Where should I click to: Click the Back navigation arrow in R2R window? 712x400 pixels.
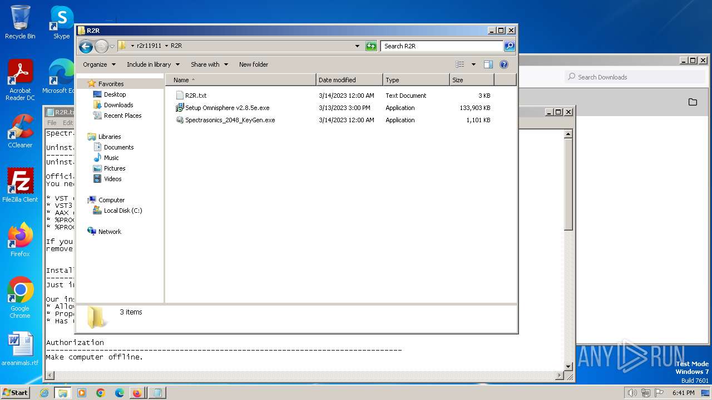click(x=86, y=46)
